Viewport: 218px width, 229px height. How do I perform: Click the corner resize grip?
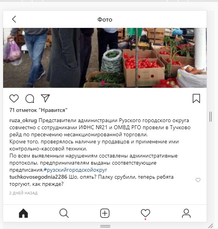tap(211, 226)
